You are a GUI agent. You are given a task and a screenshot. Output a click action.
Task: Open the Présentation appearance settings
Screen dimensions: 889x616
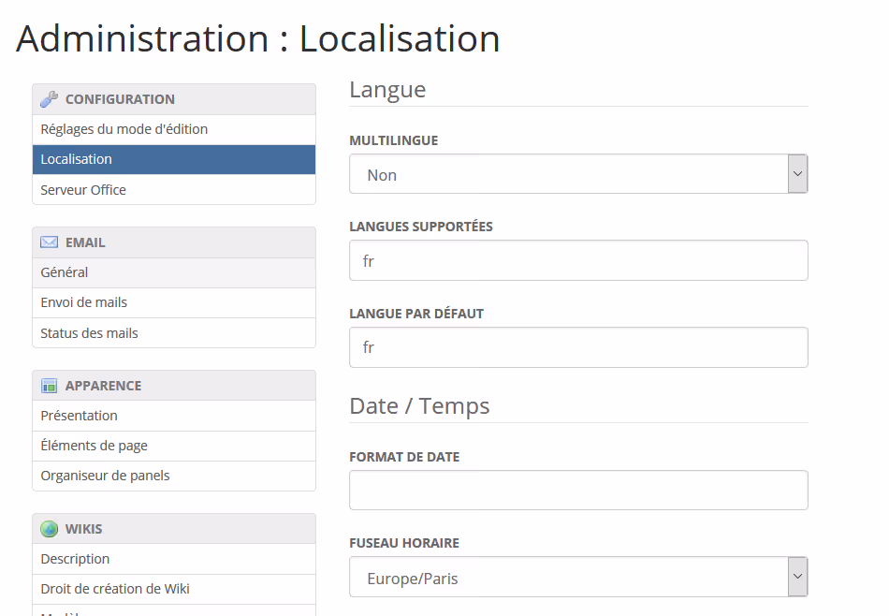[80, 416]
